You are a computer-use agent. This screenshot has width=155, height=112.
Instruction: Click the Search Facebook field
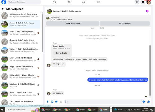pos(24,2)
